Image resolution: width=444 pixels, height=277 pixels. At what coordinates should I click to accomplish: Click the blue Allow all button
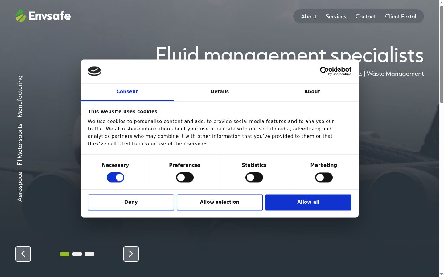(308, 202)
